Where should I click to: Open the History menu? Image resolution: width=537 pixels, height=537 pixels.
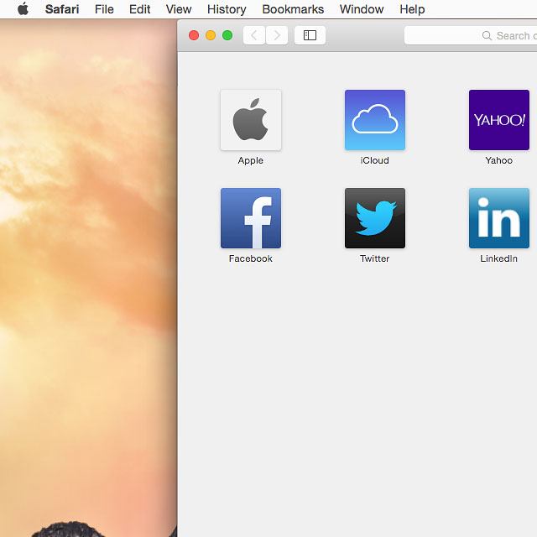tap(227, 9)
